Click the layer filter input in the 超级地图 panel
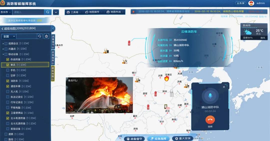Image resolution: width=270 pixels, height=141 pixels. (x=27, y=36)
